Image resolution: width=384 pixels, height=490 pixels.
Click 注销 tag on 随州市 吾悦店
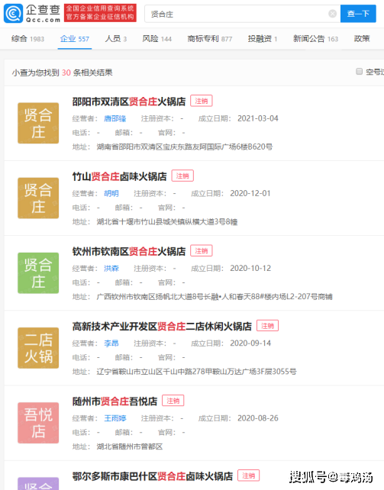[x=173, y=401]
